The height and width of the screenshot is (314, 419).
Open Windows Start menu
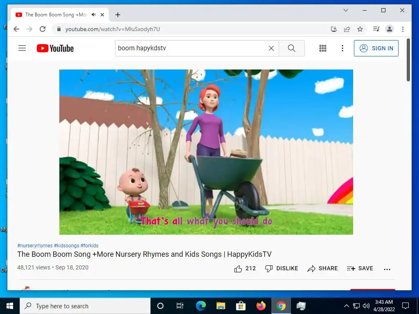[x=10, y=306]
